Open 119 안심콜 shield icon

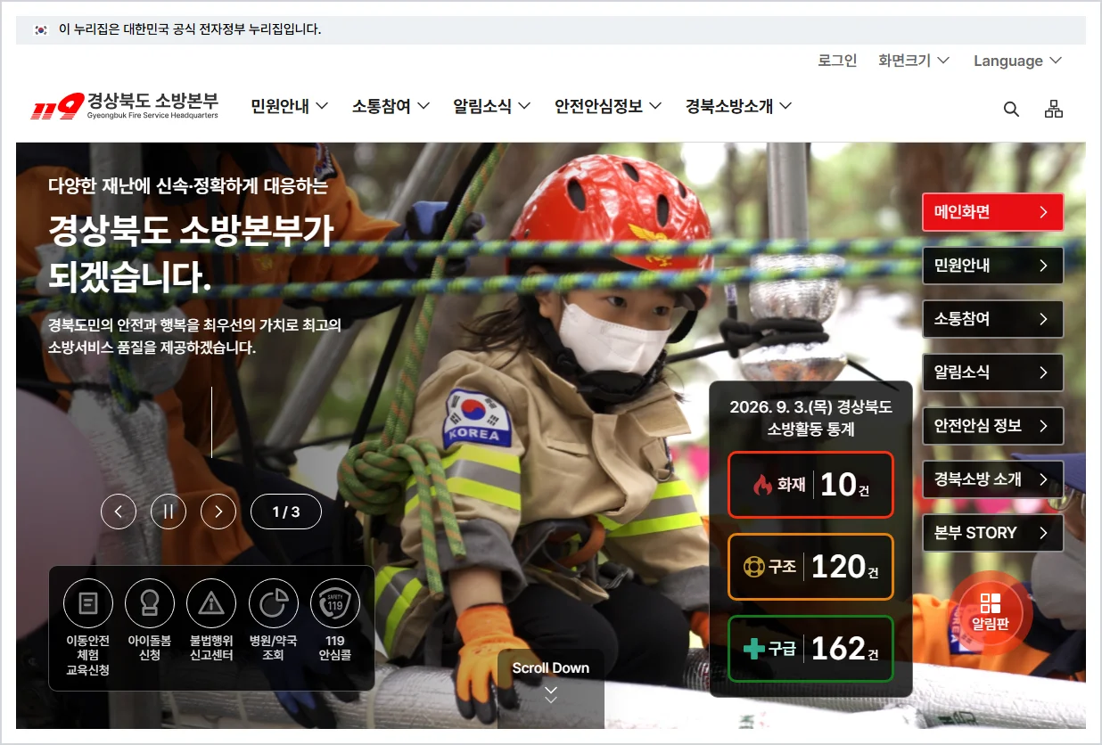[x=335, y=620]
